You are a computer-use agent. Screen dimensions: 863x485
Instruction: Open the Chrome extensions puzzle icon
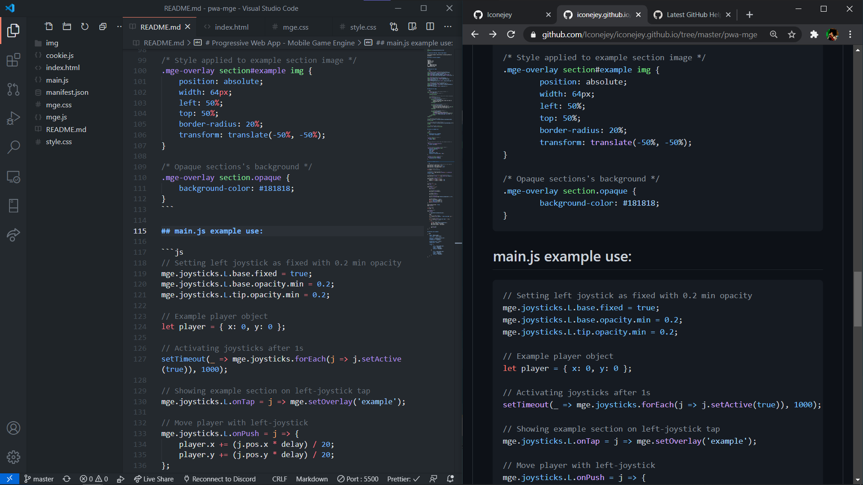(814, 34)
